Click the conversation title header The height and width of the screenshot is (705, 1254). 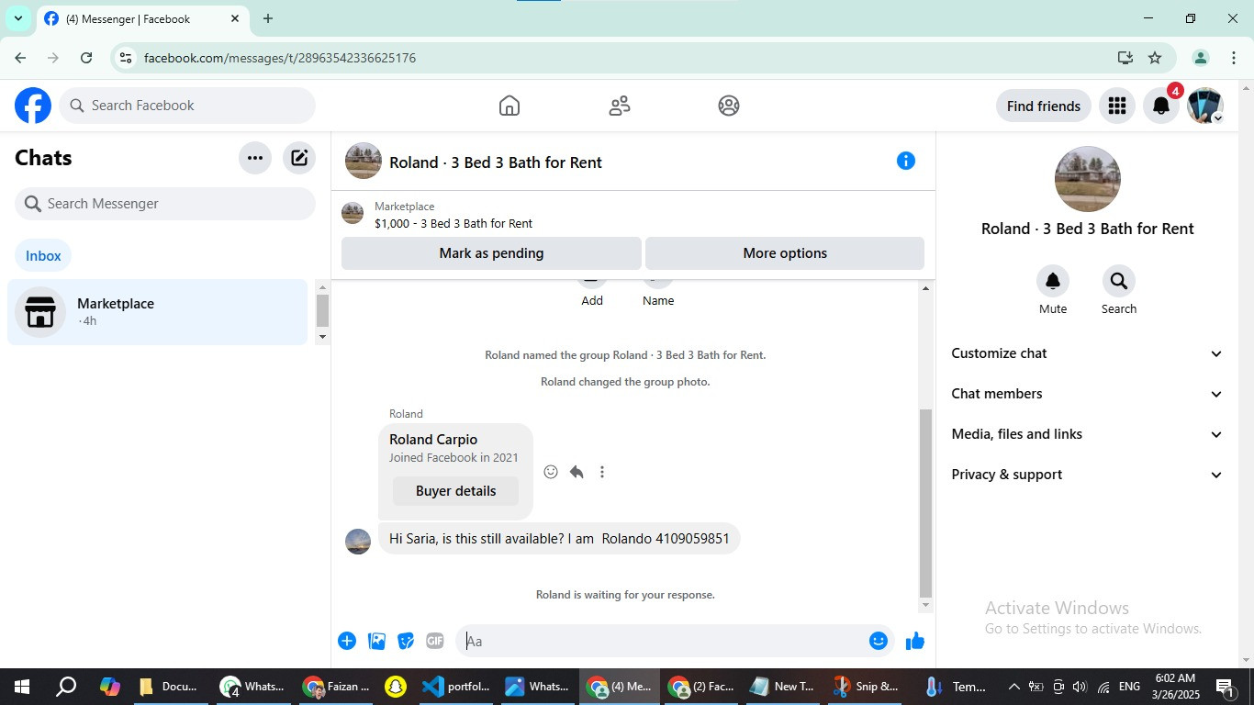496,162
